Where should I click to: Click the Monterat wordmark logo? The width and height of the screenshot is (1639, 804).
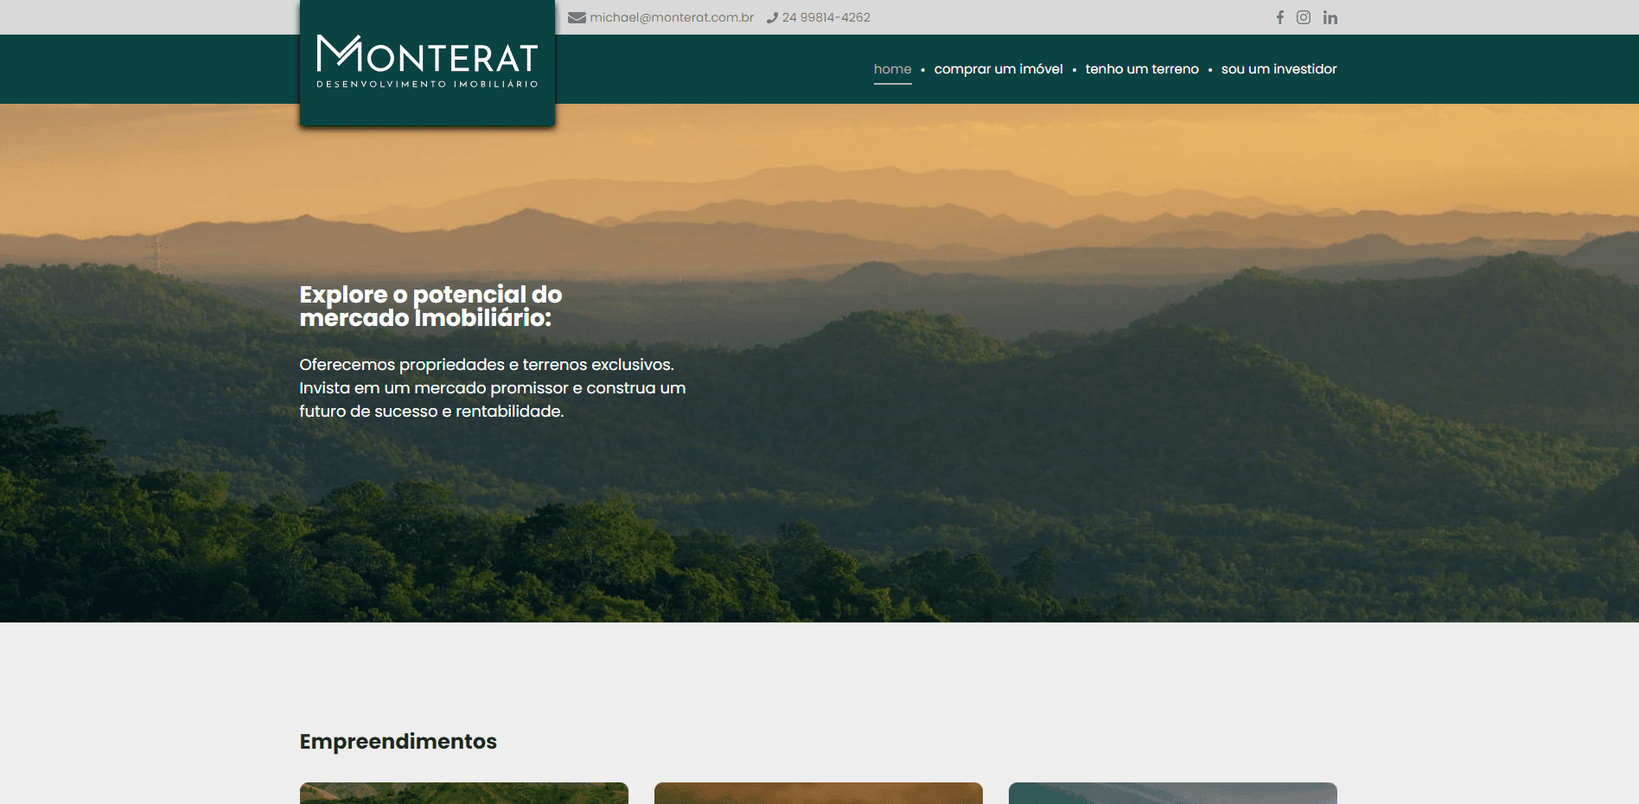(427, 54)
